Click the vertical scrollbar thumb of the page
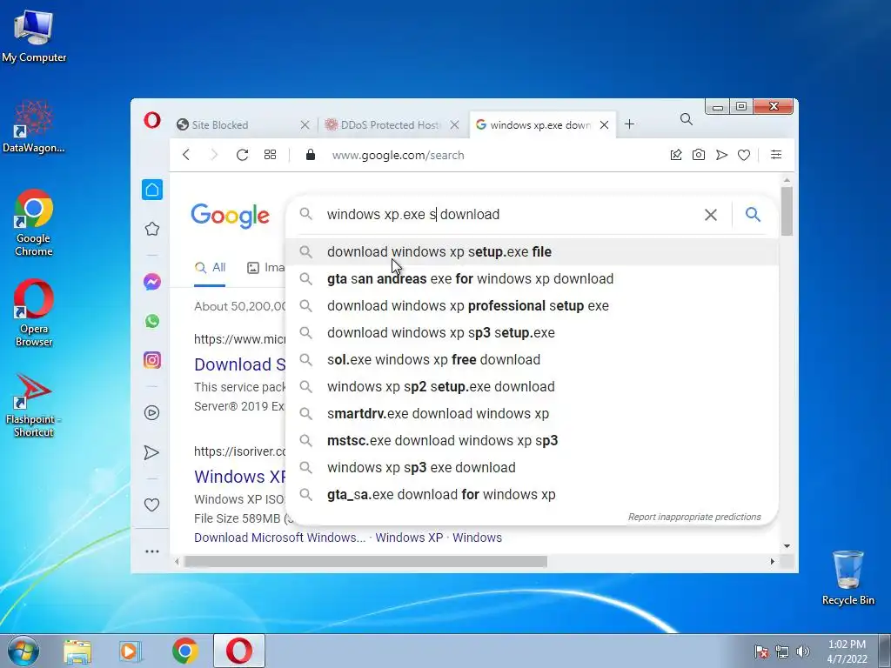This screenshot has height=668, width=891. click(x=787, y=210)
